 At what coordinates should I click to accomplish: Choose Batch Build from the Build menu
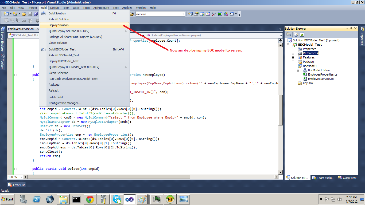[x=84, y=97]
